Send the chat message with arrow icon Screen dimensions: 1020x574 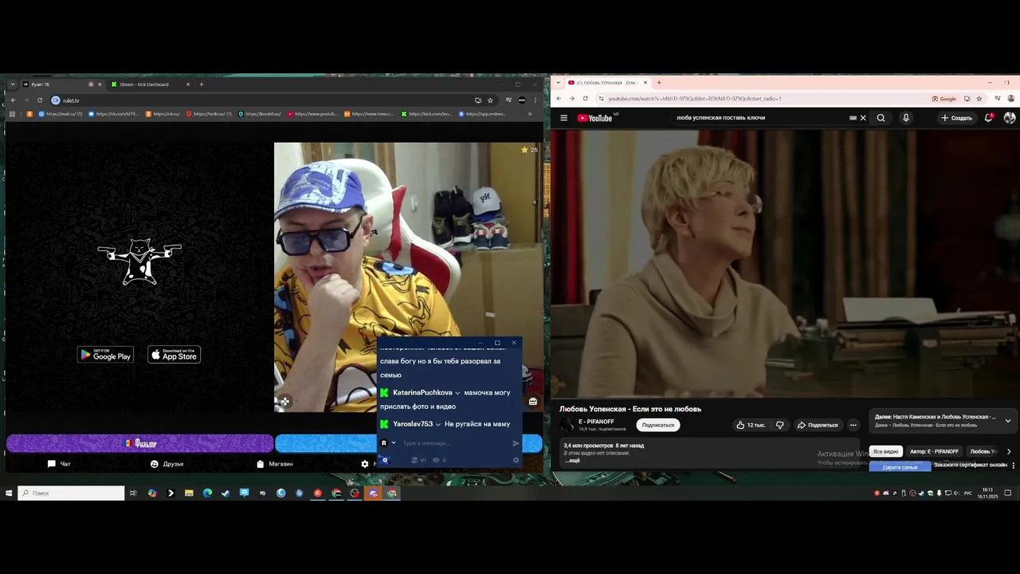(516, 443)
